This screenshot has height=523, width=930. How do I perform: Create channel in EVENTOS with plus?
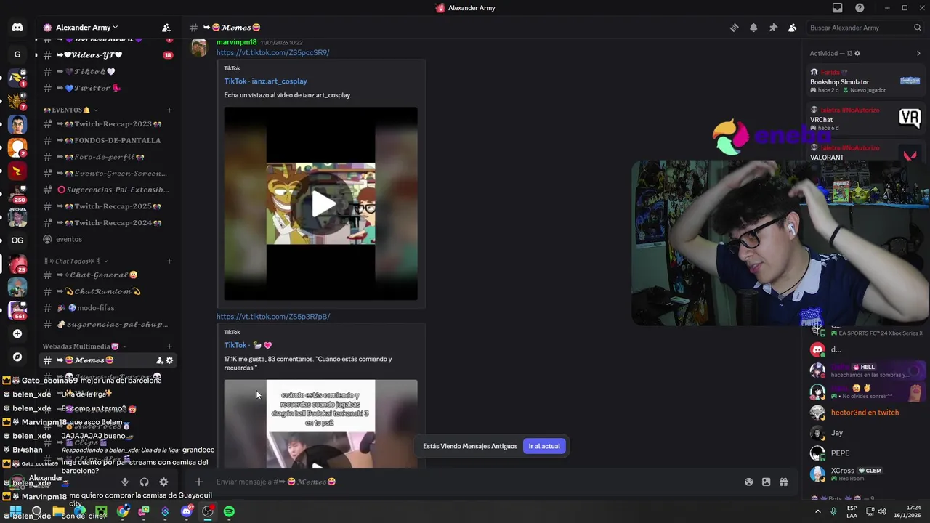pos(169,110)
